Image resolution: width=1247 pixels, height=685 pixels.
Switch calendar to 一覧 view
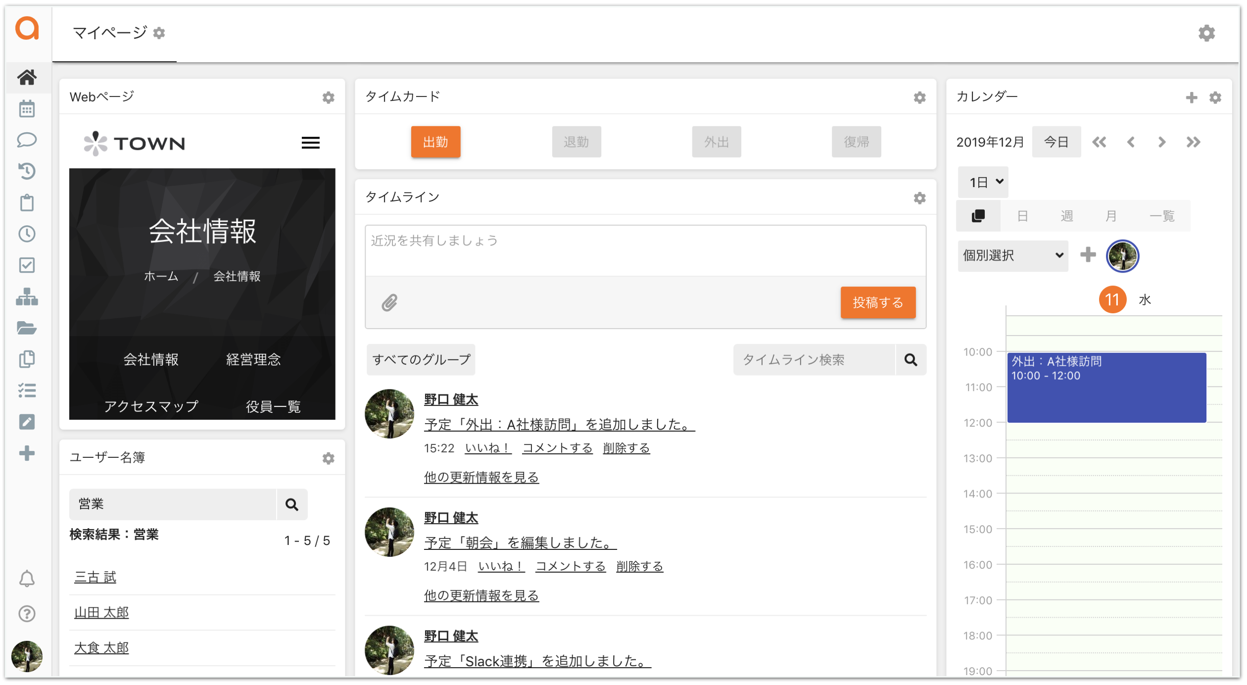(1161, 216)
